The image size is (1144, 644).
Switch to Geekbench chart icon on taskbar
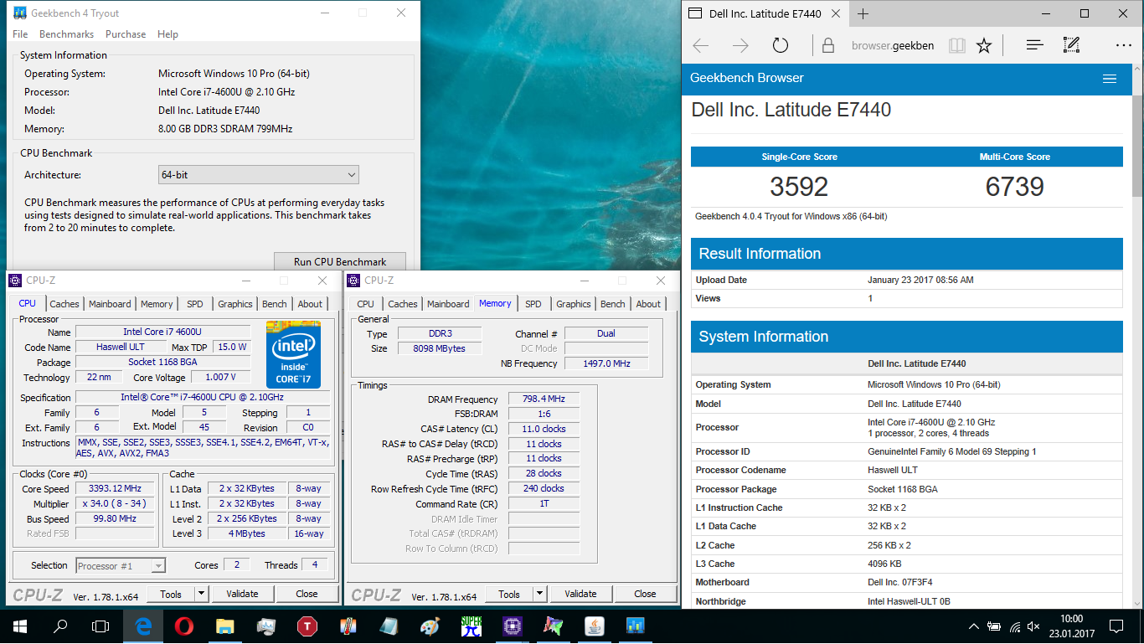tap(635, 626)
